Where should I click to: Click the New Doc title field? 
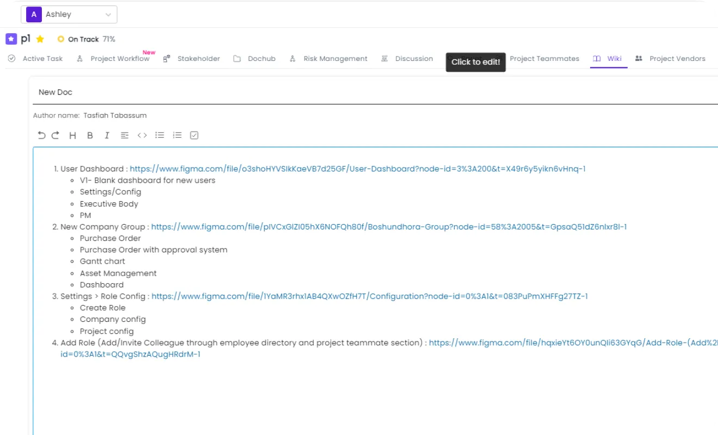coord(375,92)
